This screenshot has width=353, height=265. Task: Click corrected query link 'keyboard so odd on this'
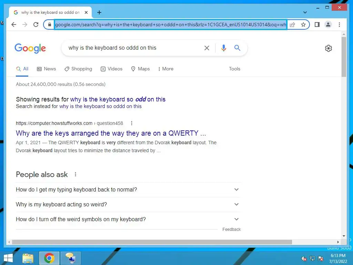(118, 99)
